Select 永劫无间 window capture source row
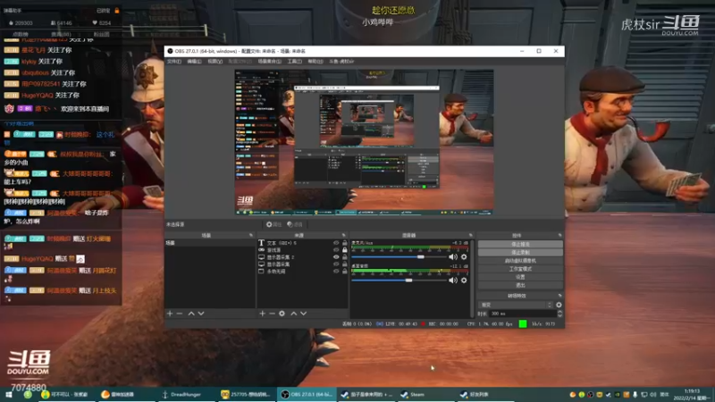Viewport: 715px width, 402px height. coord(303,272)
